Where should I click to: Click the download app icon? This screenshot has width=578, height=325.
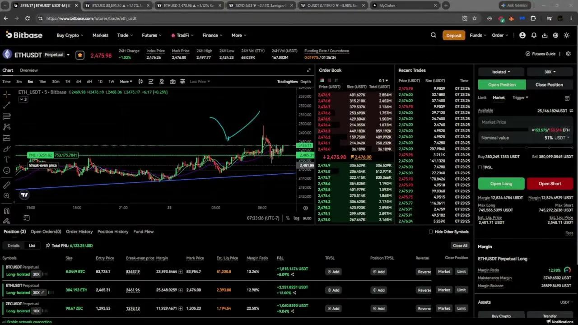coord(545,35)
